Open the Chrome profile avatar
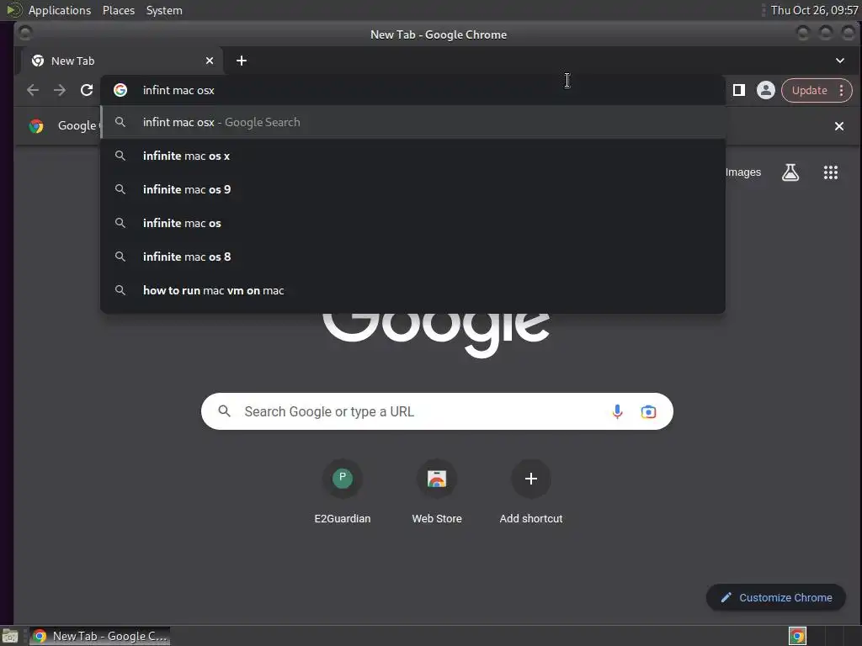862x646 pixels. [x=766, y=90]
